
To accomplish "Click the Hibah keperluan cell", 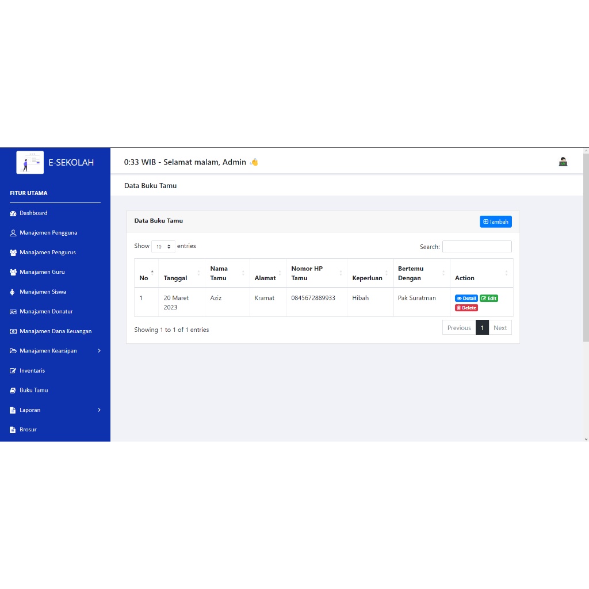I will pyautogui.click(x=370, y=303).
